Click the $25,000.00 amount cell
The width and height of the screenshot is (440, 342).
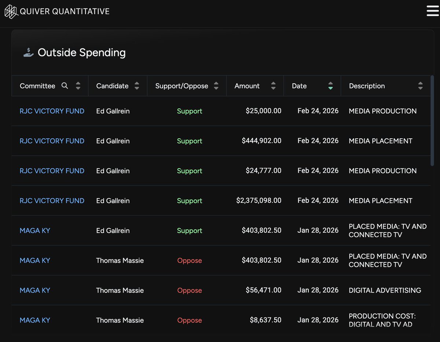pos(264,111)
